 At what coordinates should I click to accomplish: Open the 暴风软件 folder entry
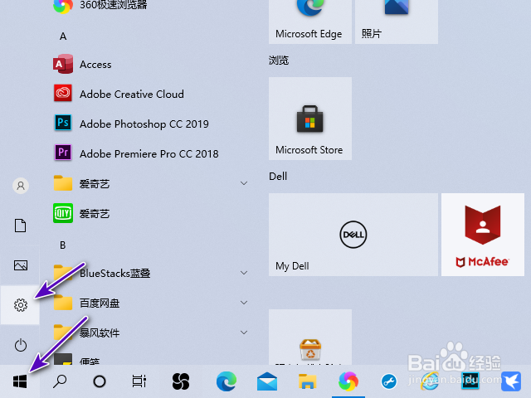(x=149, y=332)
